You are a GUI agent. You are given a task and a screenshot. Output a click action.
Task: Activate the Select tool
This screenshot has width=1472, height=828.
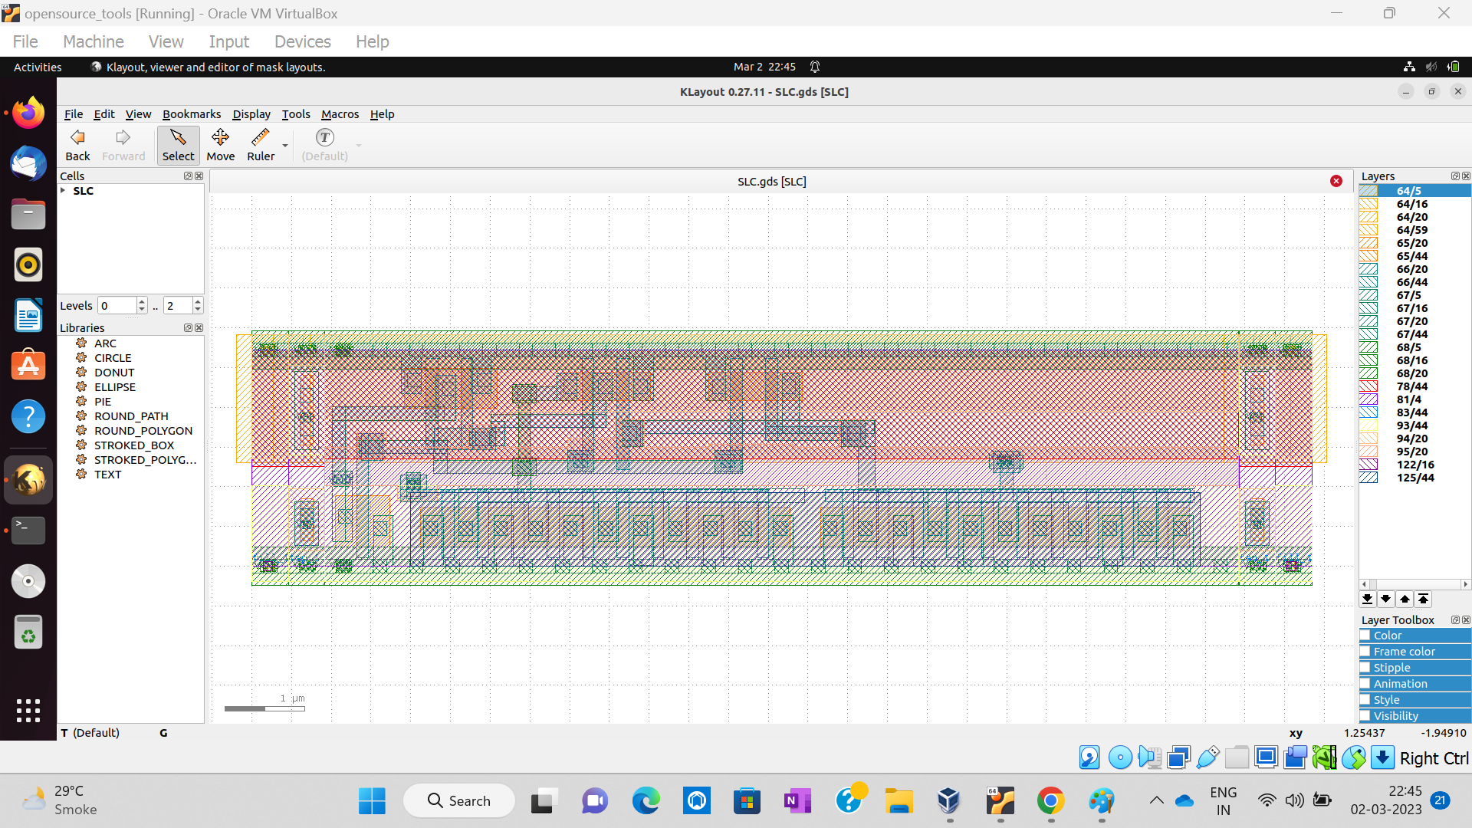pos(178,145)
